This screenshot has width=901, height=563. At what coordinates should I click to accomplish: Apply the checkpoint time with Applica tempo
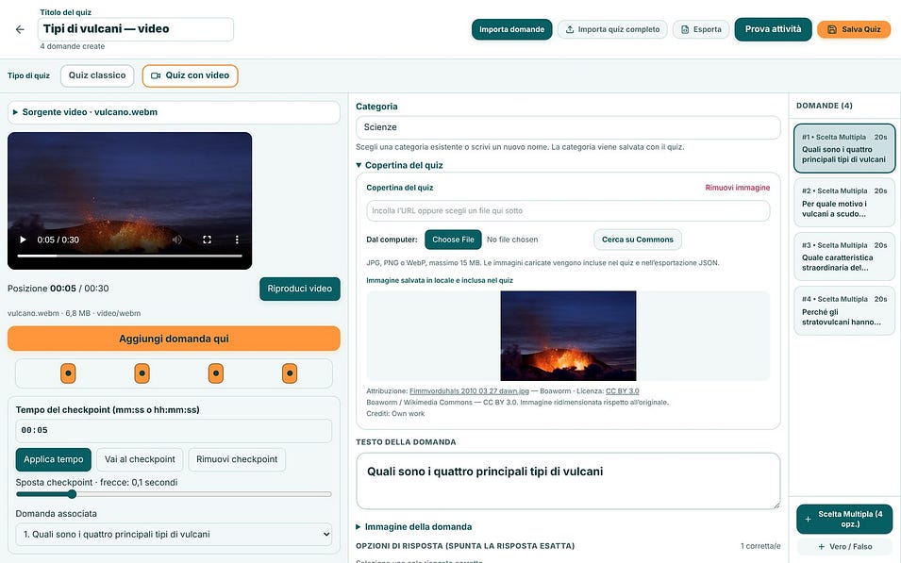pos(54,459)
